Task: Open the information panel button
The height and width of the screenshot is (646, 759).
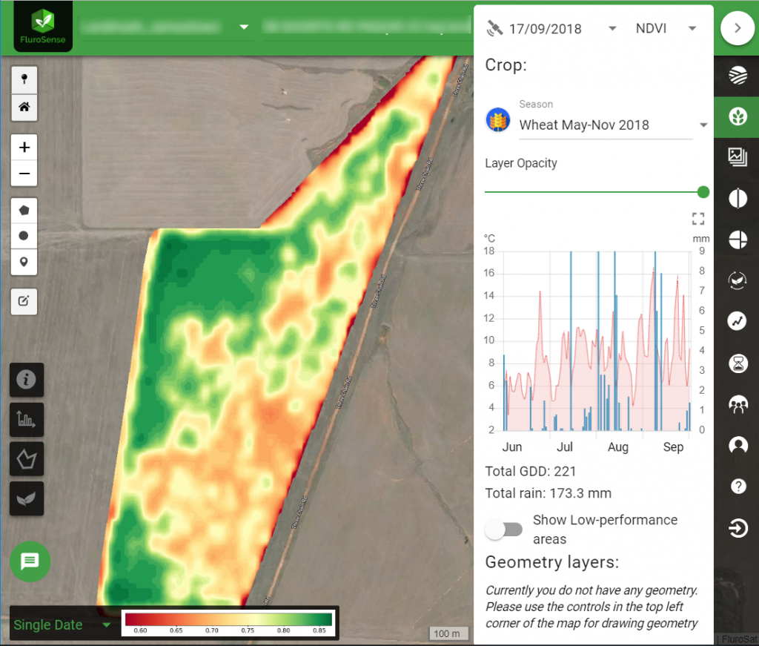Action: pyautogui.click(x=27, y=380)
